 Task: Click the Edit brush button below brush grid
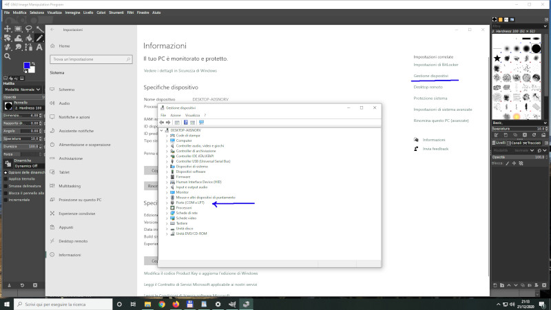click(496, 135)
